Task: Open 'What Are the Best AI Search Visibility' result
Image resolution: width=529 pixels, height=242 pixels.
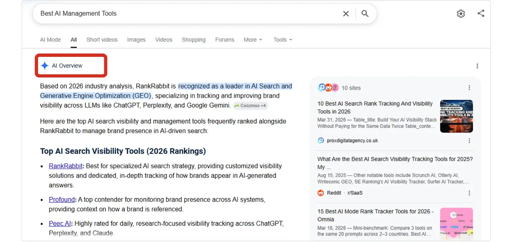Action: tap(395, 163)
